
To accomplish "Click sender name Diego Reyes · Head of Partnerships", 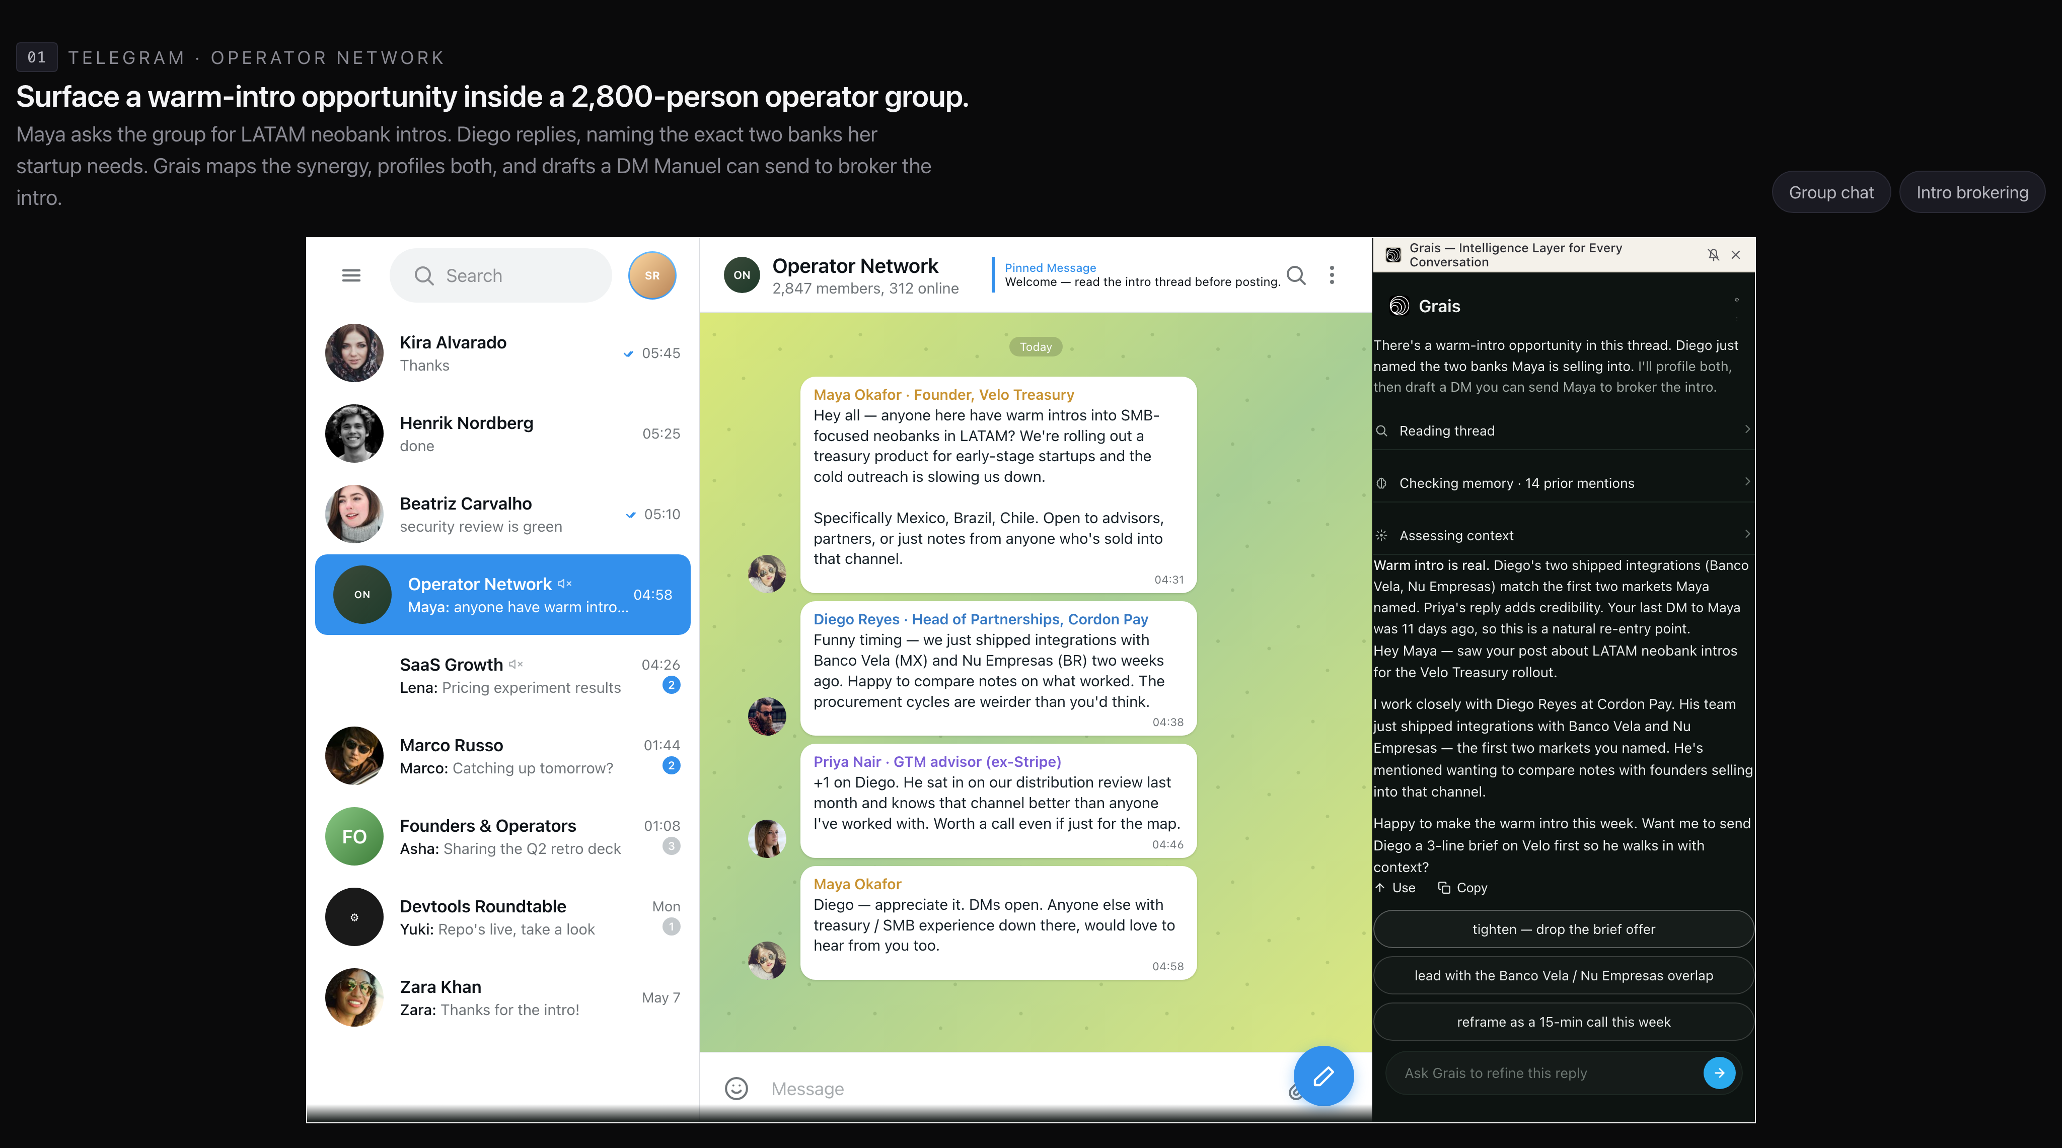I will 981,619.
